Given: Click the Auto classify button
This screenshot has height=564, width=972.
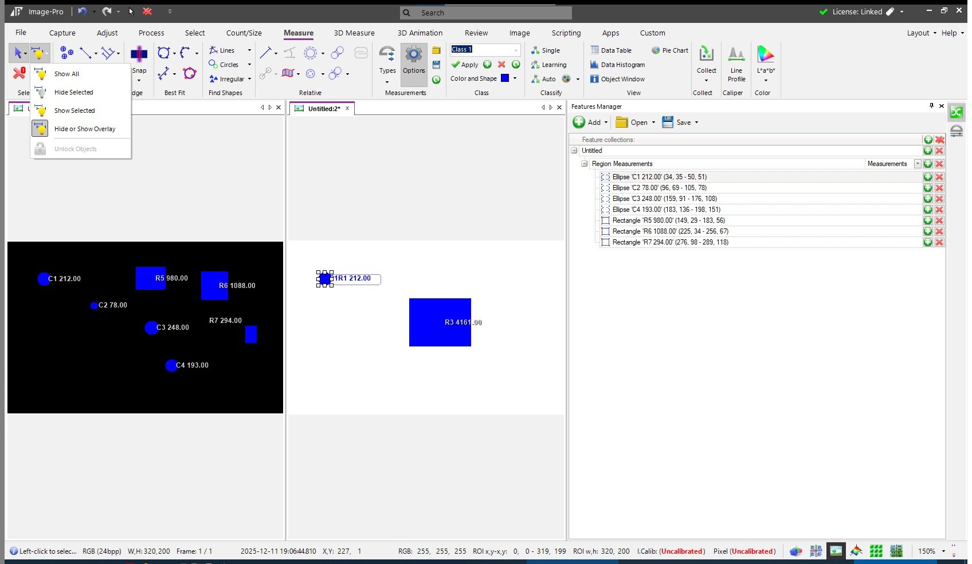Looking at the screenshot, I should click(543, 79).
